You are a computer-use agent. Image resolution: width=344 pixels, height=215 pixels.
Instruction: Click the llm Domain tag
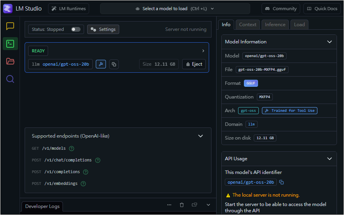point(251,124)
